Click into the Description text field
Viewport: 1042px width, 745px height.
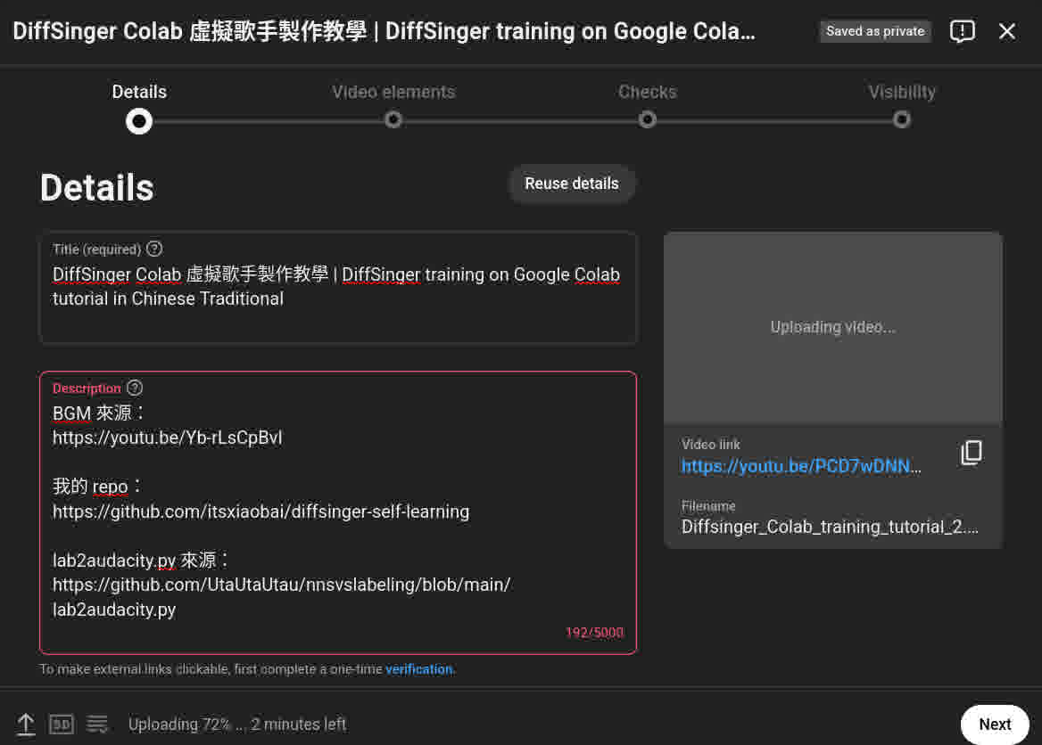[338, 512]
